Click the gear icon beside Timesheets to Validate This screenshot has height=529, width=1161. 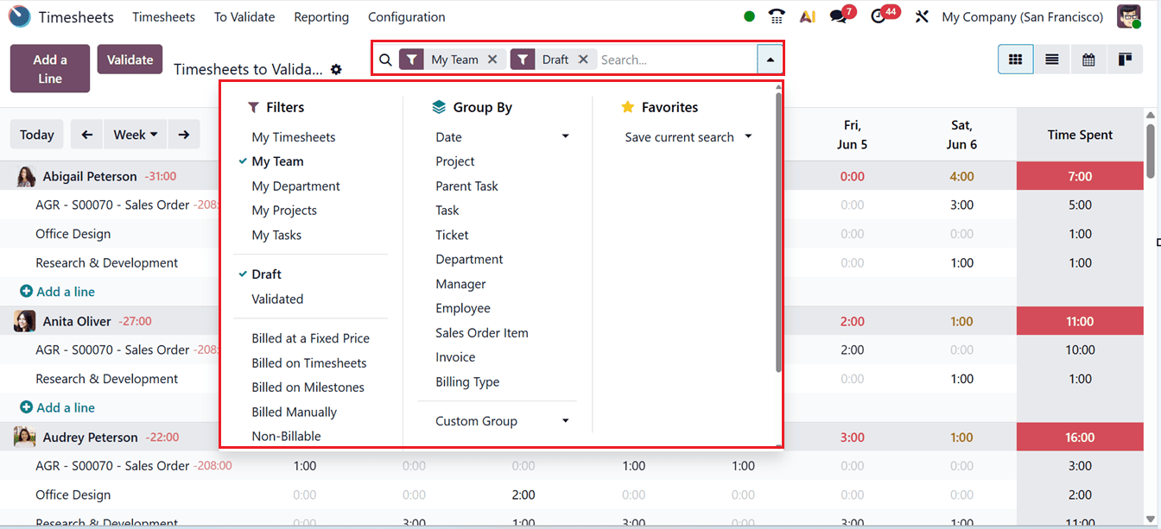point(336,69)
